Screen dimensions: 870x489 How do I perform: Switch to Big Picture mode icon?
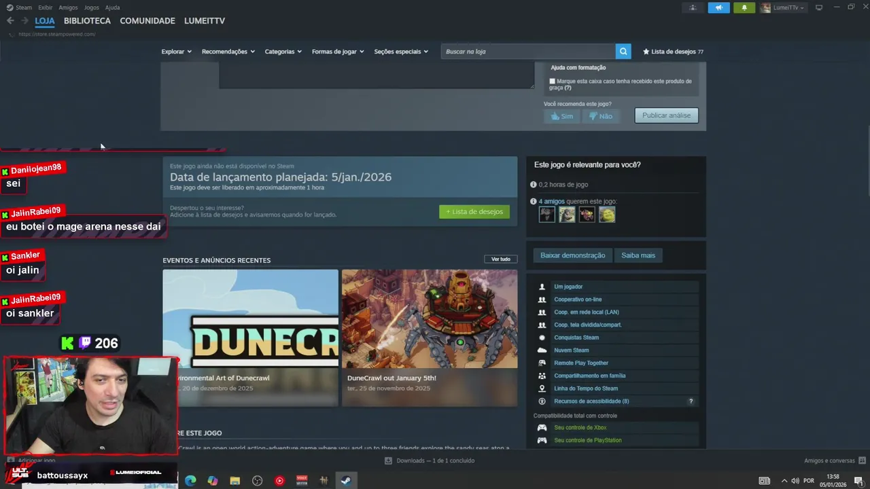819,7
